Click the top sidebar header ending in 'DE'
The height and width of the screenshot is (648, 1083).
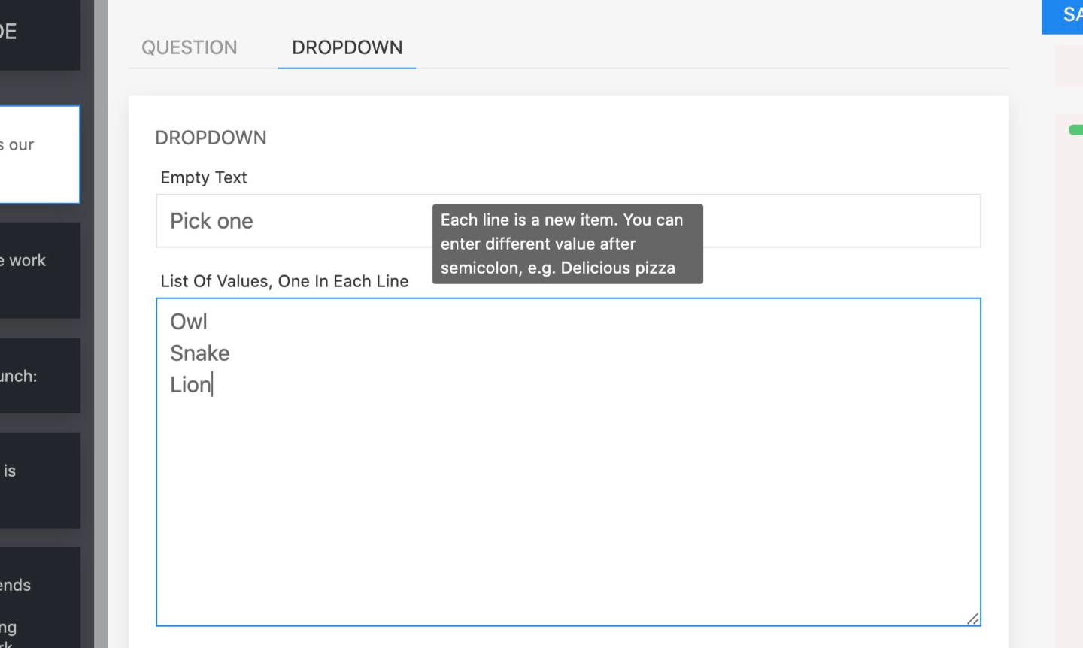(39, 34)
